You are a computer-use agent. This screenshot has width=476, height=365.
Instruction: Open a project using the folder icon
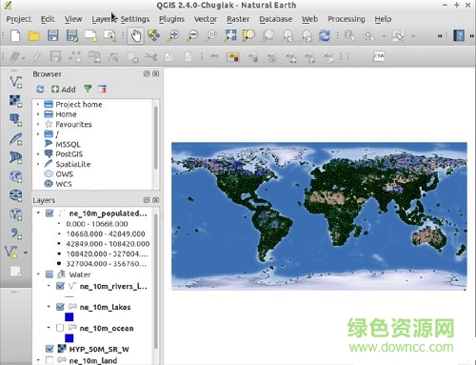34,35
